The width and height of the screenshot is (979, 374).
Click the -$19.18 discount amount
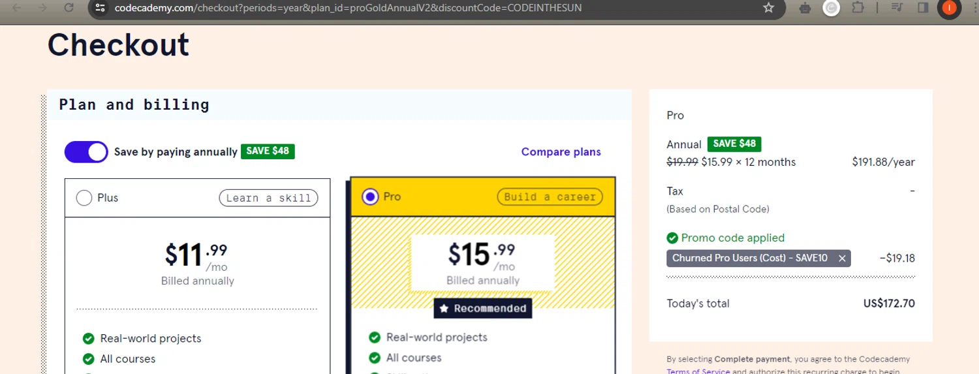pos(897,258)
